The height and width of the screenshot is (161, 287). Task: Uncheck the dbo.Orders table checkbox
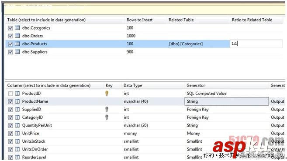tap(10, 36)
